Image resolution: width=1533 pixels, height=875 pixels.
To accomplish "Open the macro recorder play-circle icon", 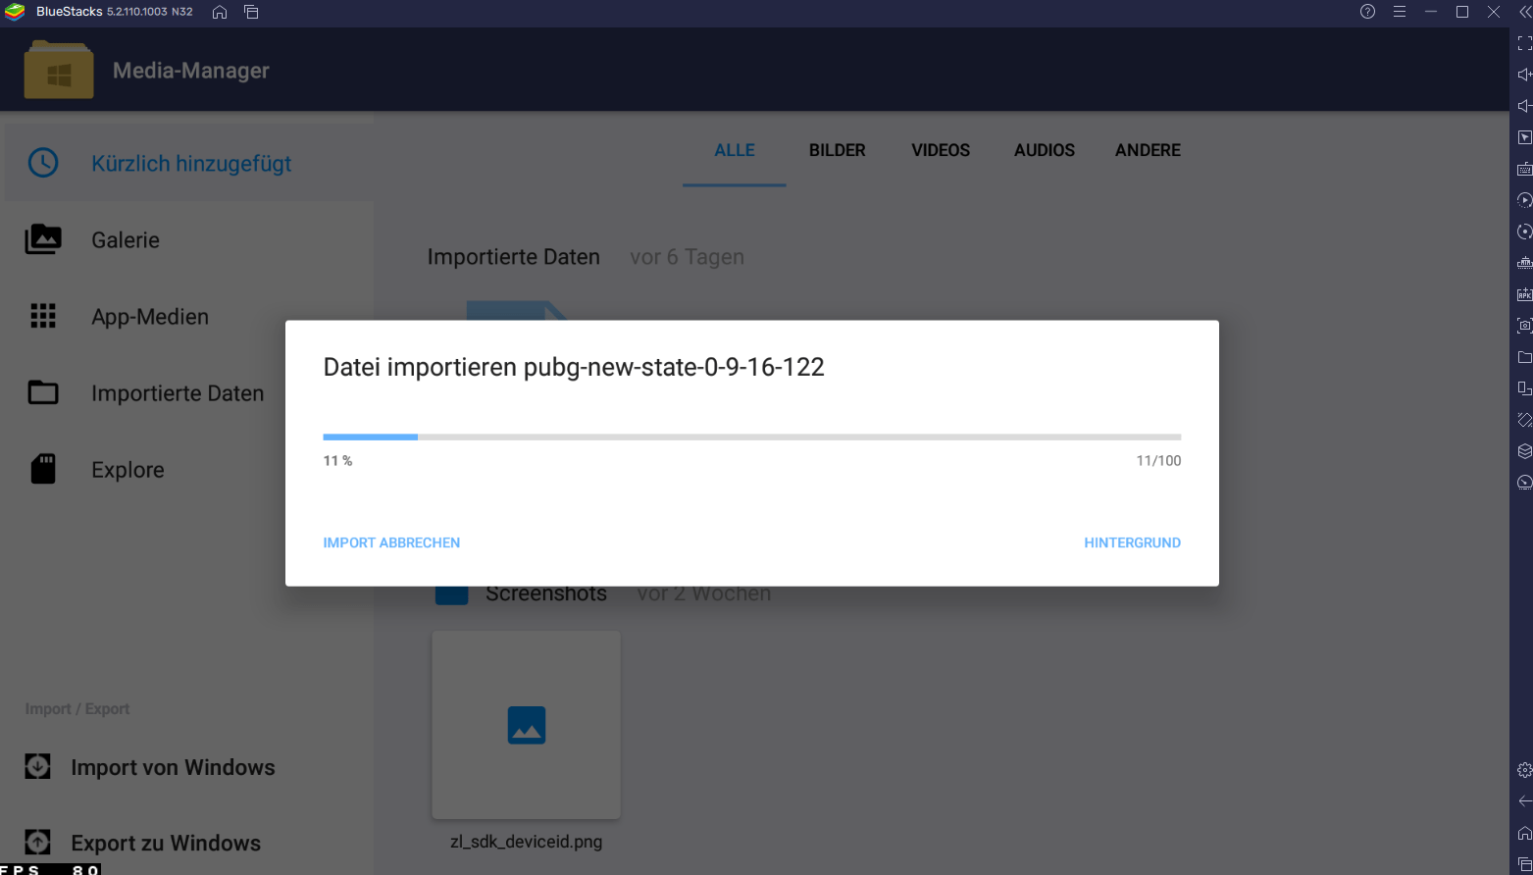I will click(1524, 200).
